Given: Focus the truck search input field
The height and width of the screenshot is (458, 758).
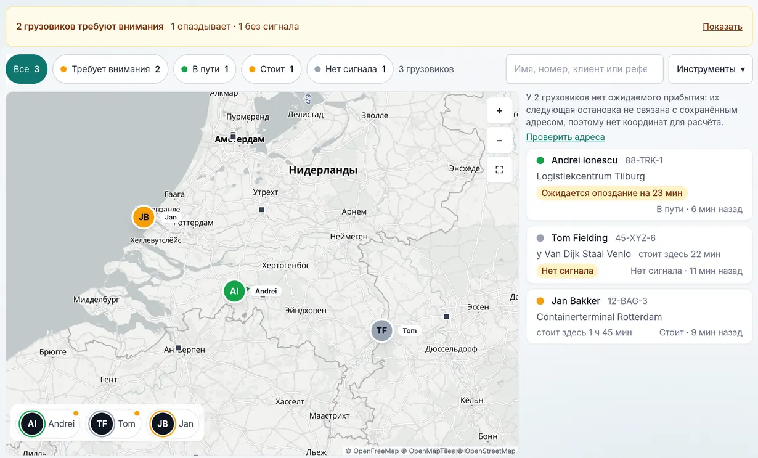Looking at the screenshot, I should [x=584, y=69].
